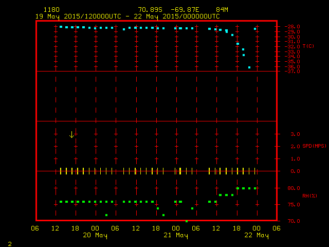Viewport: 329px width, 247px height.
Task: Click the -30.0 temperature tick label
Action: pyautogui.click(x=293, y=37)
